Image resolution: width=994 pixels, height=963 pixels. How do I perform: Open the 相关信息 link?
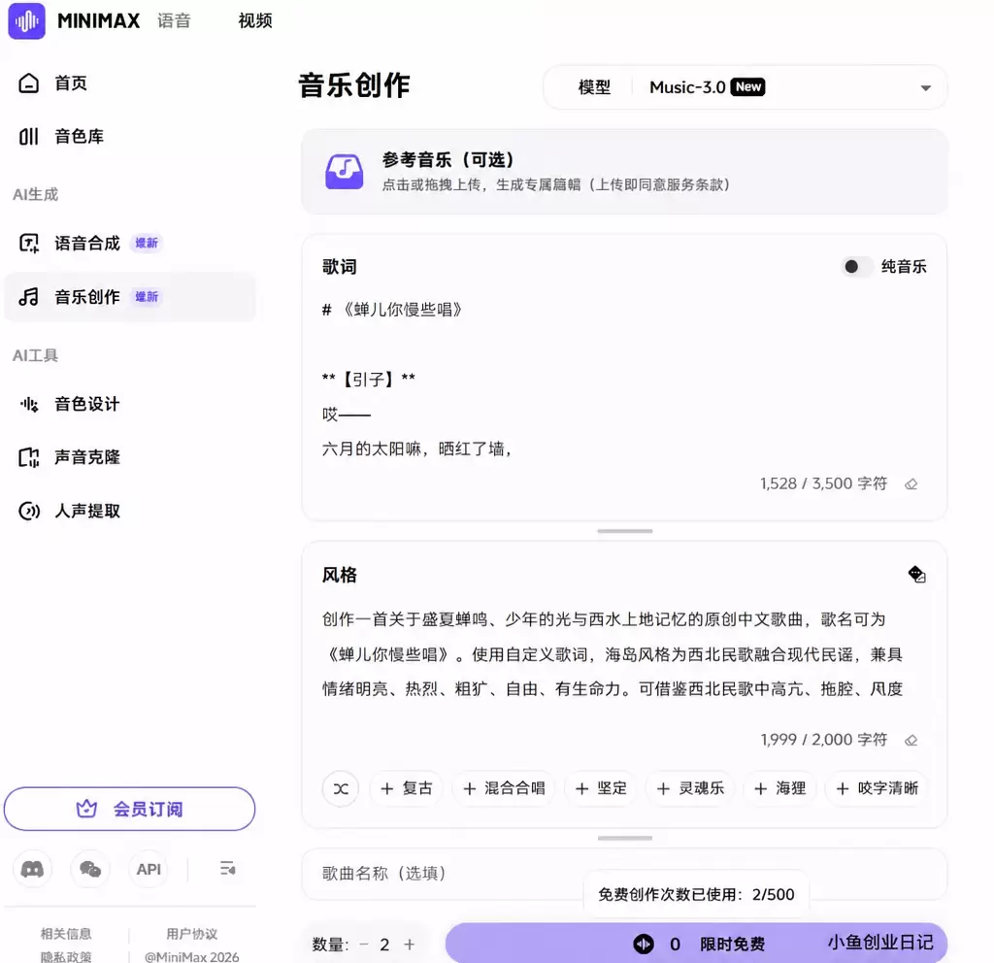[x=66, y=934]
